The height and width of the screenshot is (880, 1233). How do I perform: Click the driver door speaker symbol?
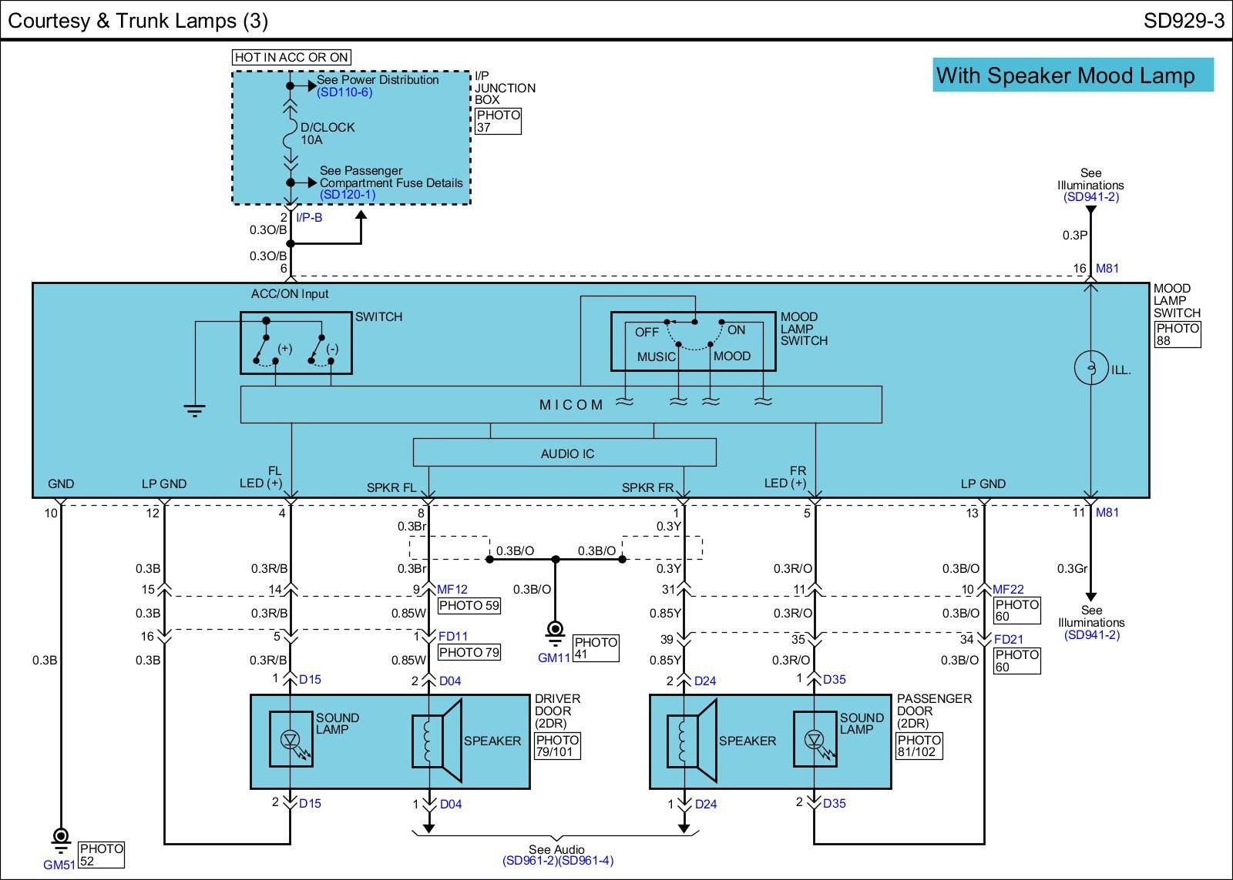pyautogui.click(x=436, y=741)
